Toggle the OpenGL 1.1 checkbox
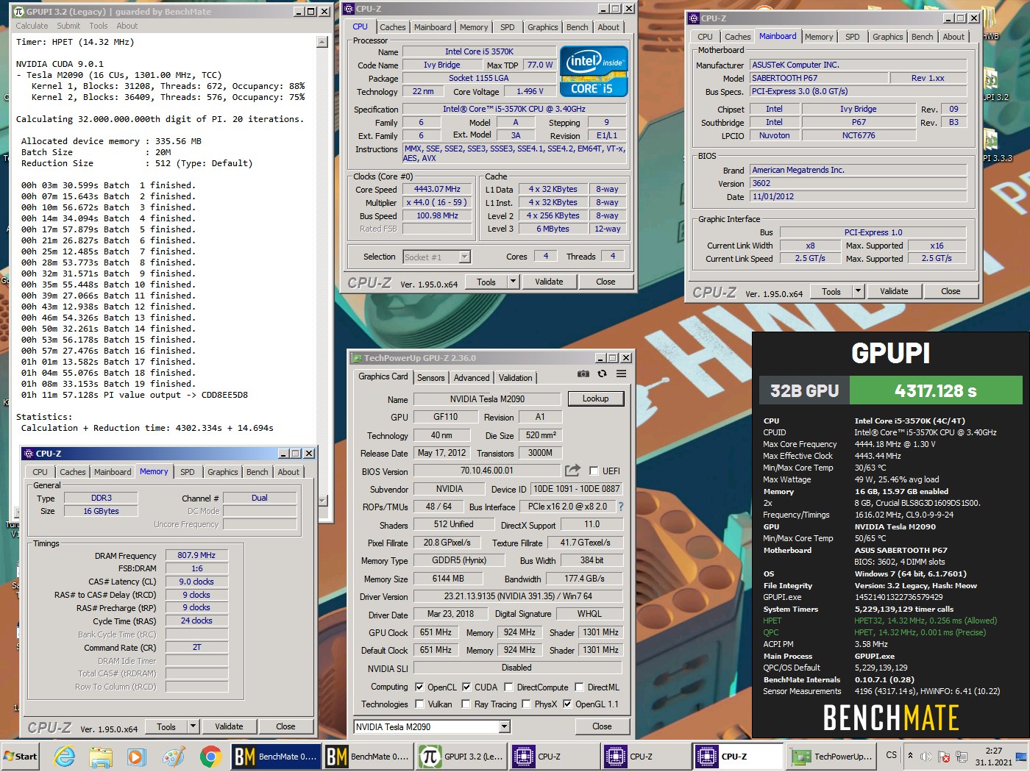 tap(567, 704)
